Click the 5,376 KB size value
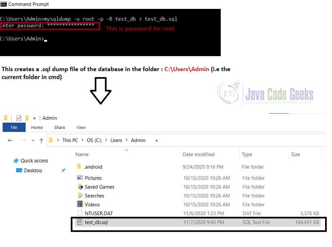The width and height of the screenshot is (332, 247). tap(310, 213)
